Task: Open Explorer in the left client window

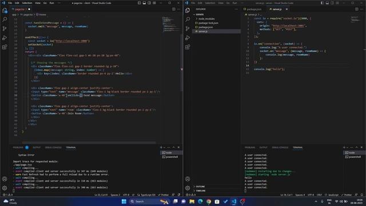Action: pyautogui.click(x=5, y=10)
